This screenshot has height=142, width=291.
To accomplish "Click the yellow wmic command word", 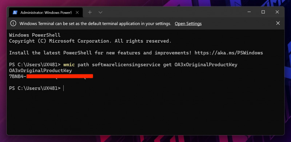I will [69, 65].
